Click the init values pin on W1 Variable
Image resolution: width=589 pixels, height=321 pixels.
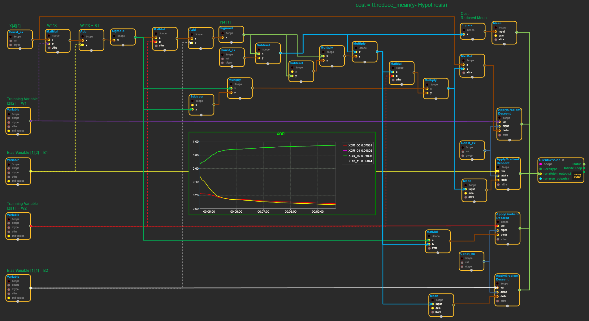9,131
